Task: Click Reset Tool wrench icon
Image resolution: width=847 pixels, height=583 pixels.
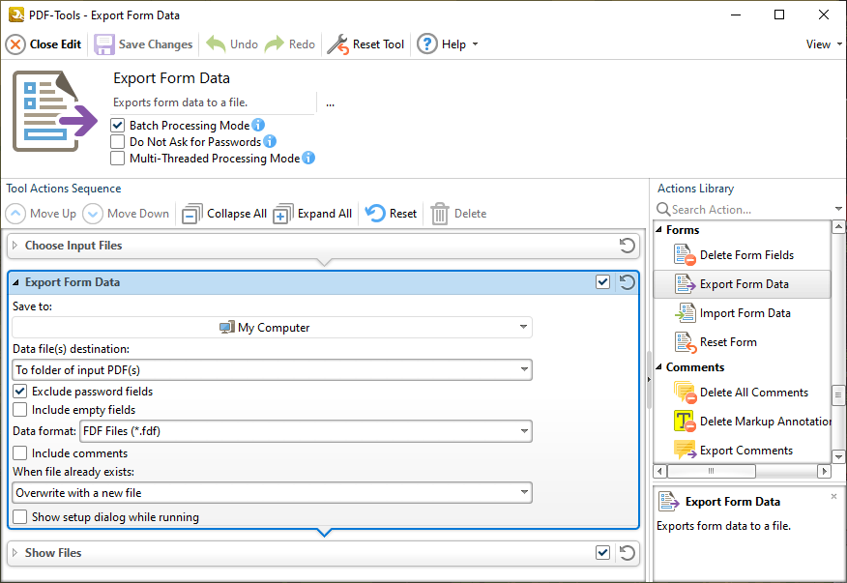Action: 365,44
